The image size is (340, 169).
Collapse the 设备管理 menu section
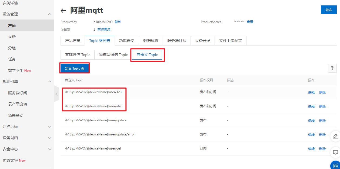[x=50, y=14]
